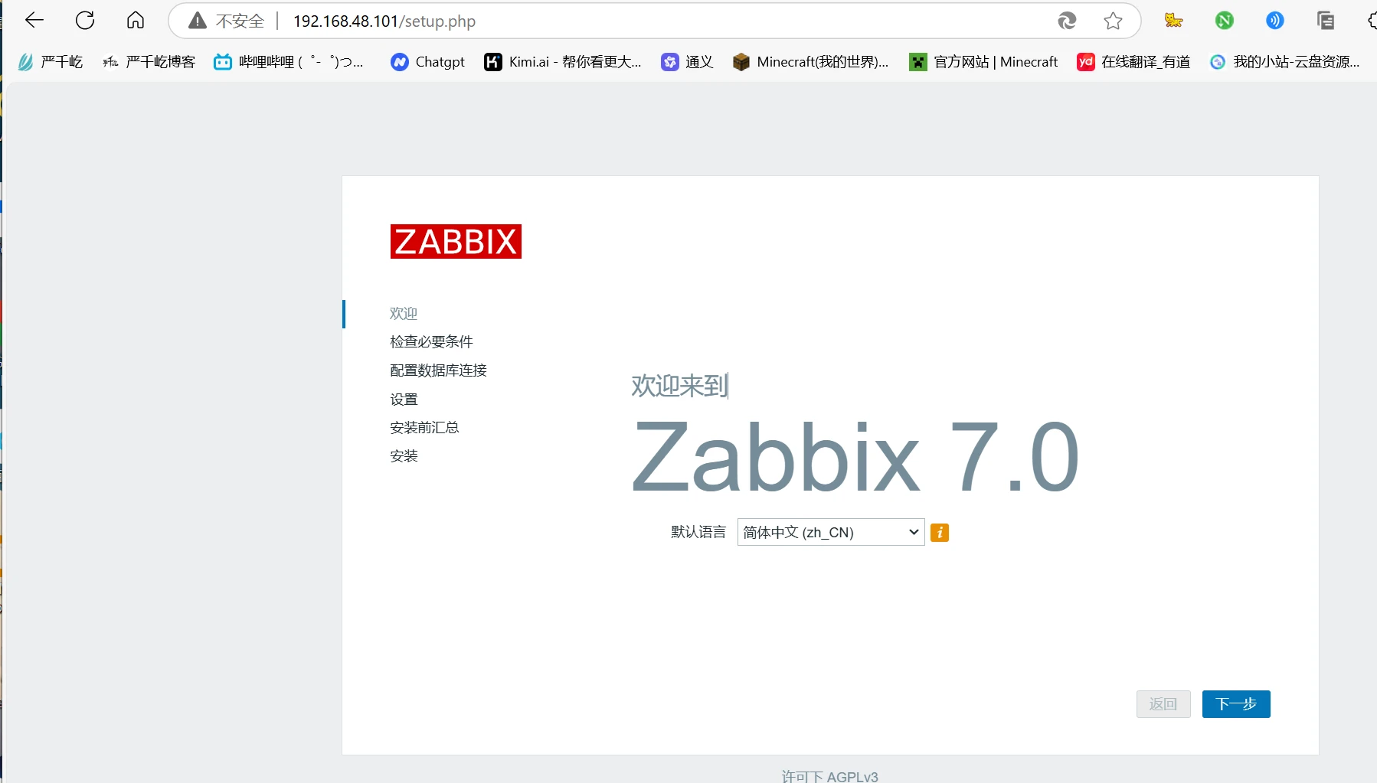Click the not-secure warning triangle icon
1377x783 pixels.
[198, 21]
